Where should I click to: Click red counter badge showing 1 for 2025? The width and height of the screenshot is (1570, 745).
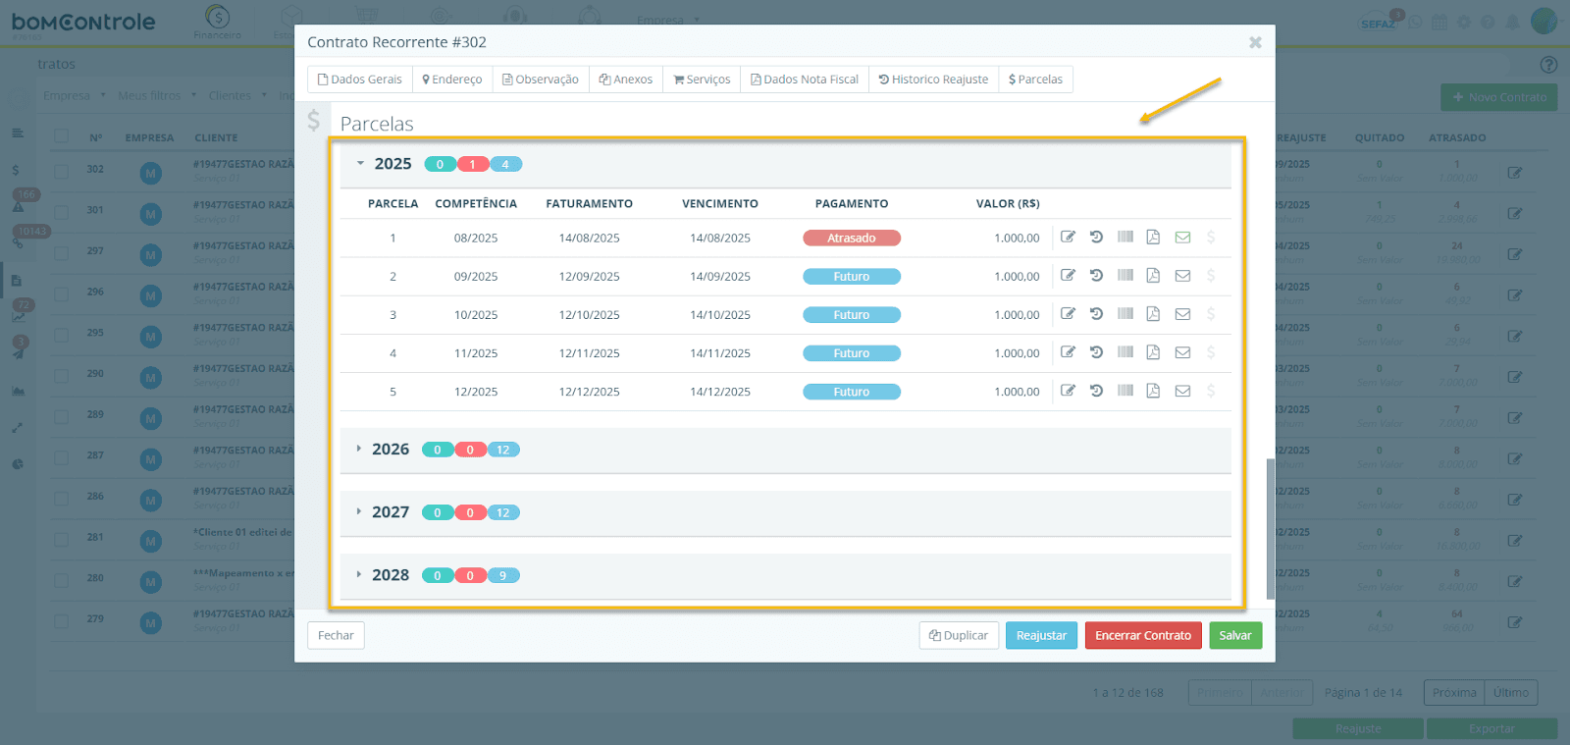click(472, 164)
